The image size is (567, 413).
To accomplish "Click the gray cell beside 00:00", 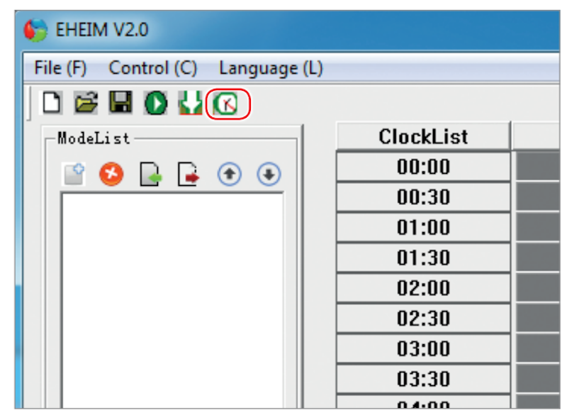I will click(538, 167).
